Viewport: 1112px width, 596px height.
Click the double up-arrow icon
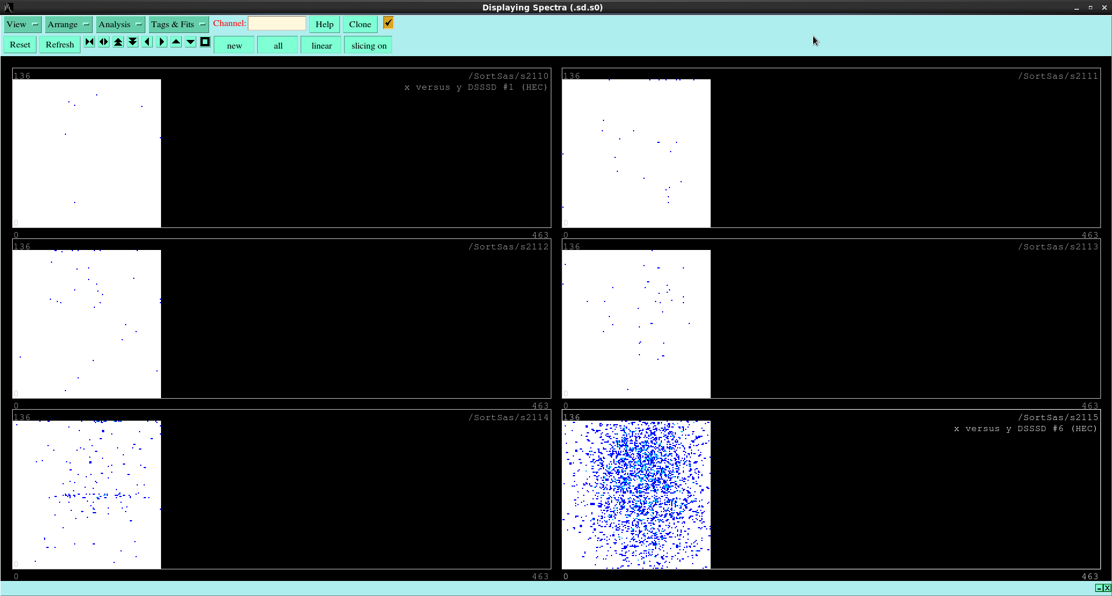[118, 42]
